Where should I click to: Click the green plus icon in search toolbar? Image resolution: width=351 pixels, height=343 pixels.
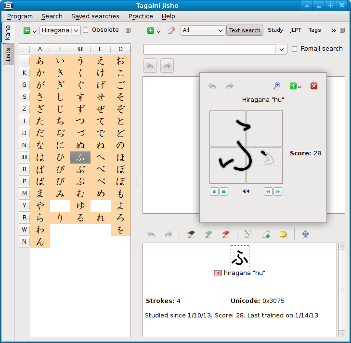(x=151, y=30)
